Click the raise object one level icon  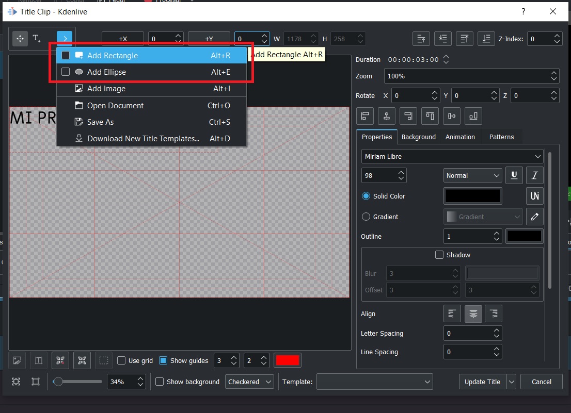(x=421, y=39)
